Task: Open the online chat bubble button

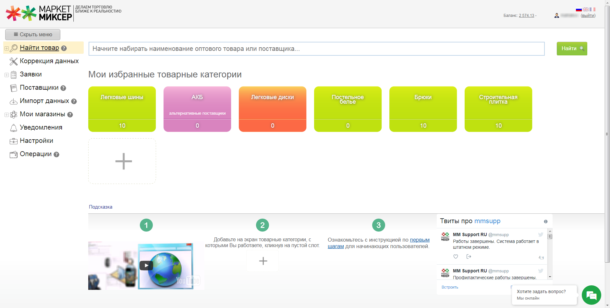Action: tap(592, 295)
